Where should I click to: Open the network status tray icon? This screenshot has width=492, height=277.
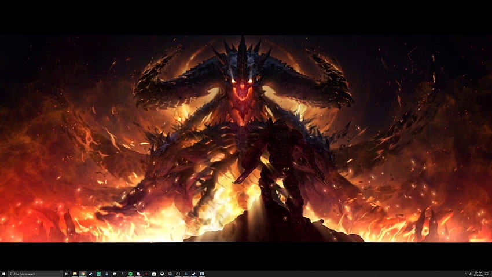(x=470, y=274)
